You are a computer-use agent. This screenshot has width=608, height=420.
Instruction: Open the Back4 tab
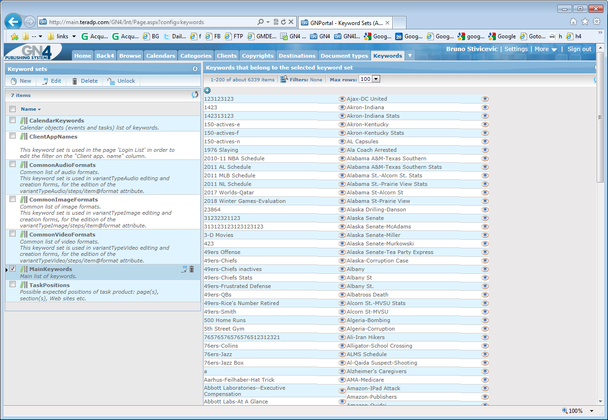click(x=105, y=56)
